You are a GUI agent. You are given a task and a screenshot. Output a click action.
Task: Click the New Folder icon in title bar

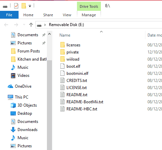tap(24, 6)
